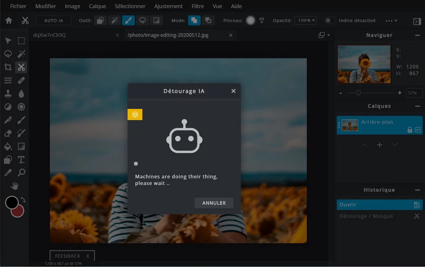Image resolution: width=425 pixels, height=267 pixels.
Task: Select the Marquee selection tool
Action: (21, 41)
